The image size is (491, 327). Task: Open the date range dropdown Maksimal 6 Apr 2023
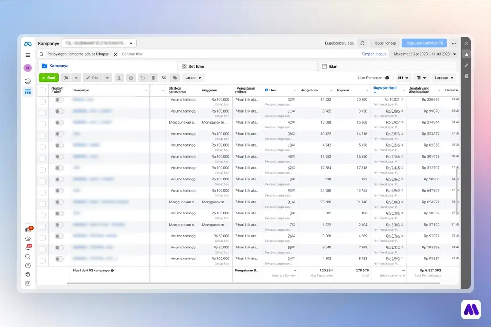pyautogui.click(x=424, y=54)
